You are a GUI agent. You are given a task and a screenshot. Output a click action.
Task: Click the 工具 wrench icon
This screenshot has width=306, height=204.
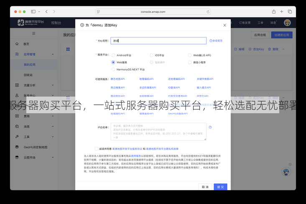[x=17, y=137]
